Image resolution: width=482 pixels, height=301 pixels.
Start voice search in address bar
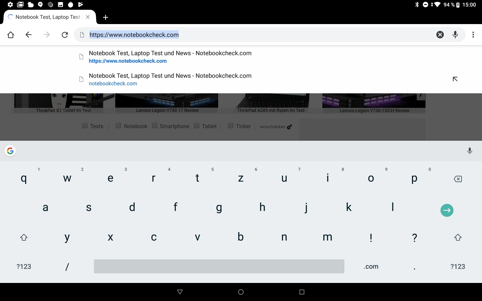[455, 35]
